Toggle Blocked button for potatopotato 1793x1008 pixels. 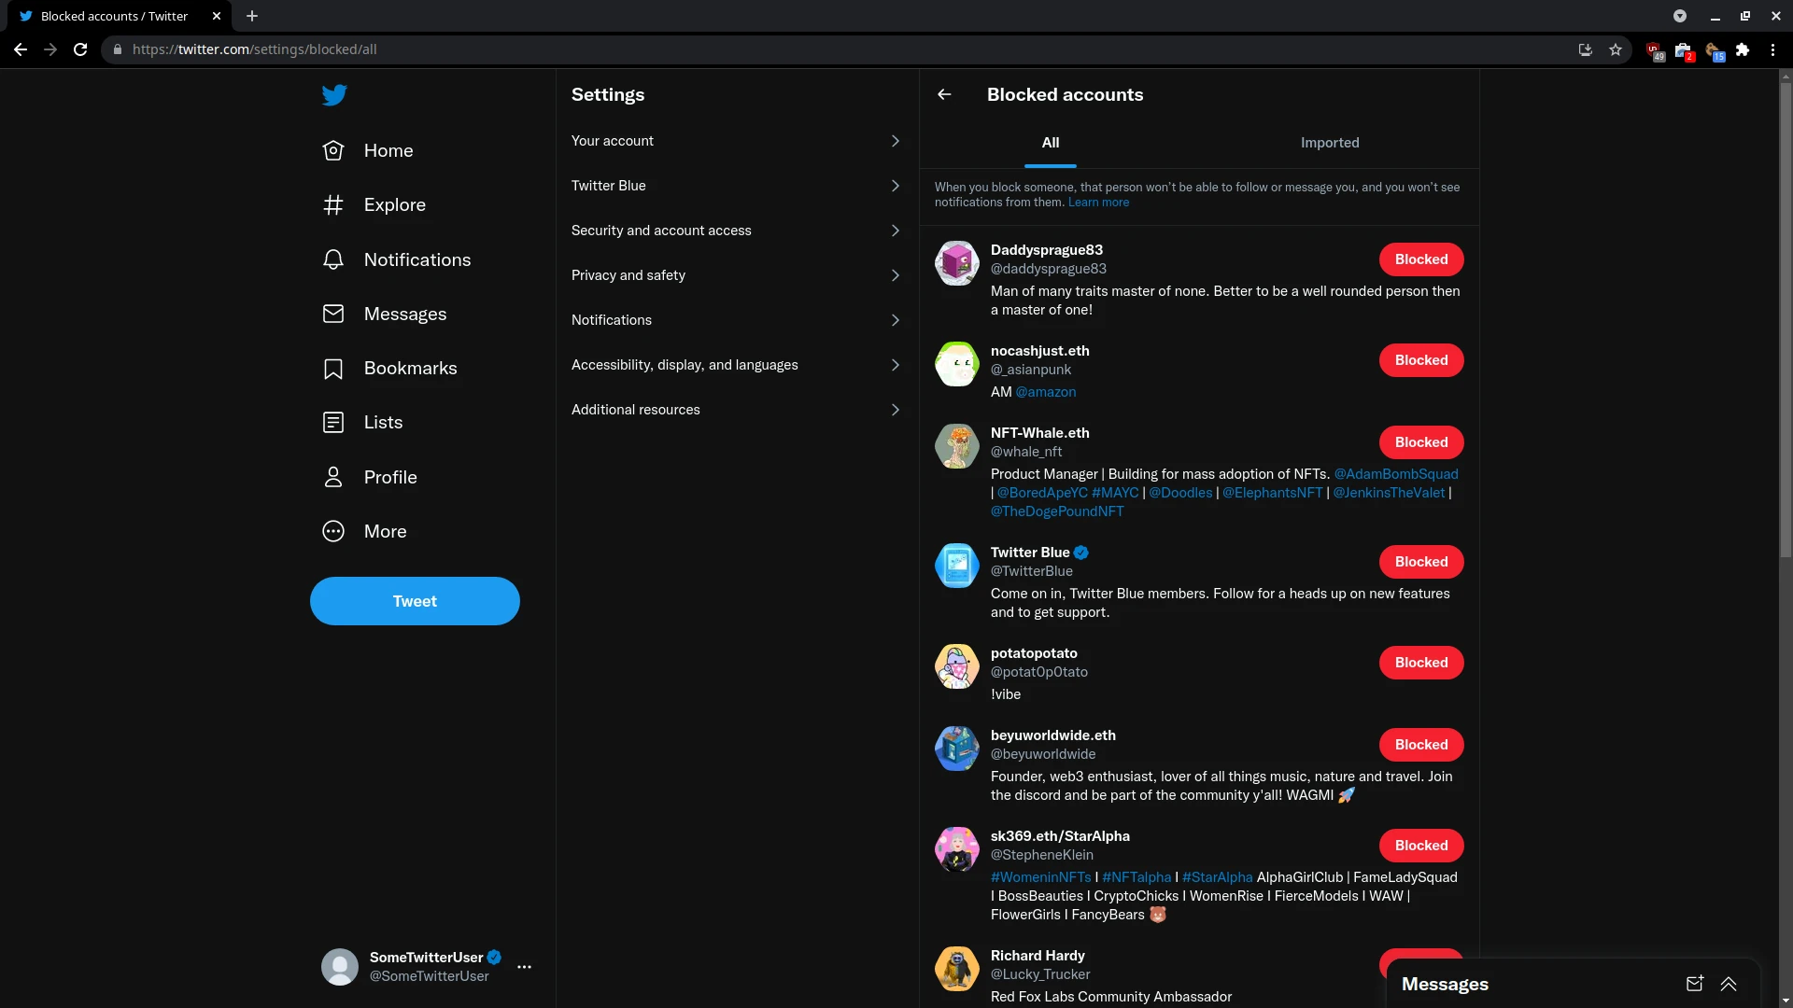(x=1420, y=663)
